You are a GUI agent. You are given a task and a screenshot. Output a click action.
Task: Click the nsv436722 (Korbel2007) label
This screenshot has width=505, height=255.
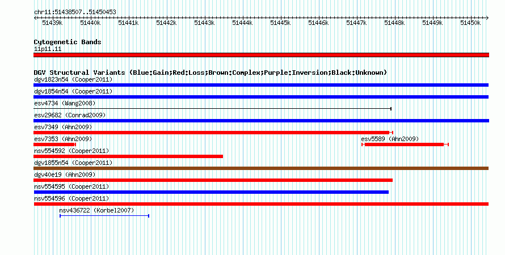tap(96, 210)
